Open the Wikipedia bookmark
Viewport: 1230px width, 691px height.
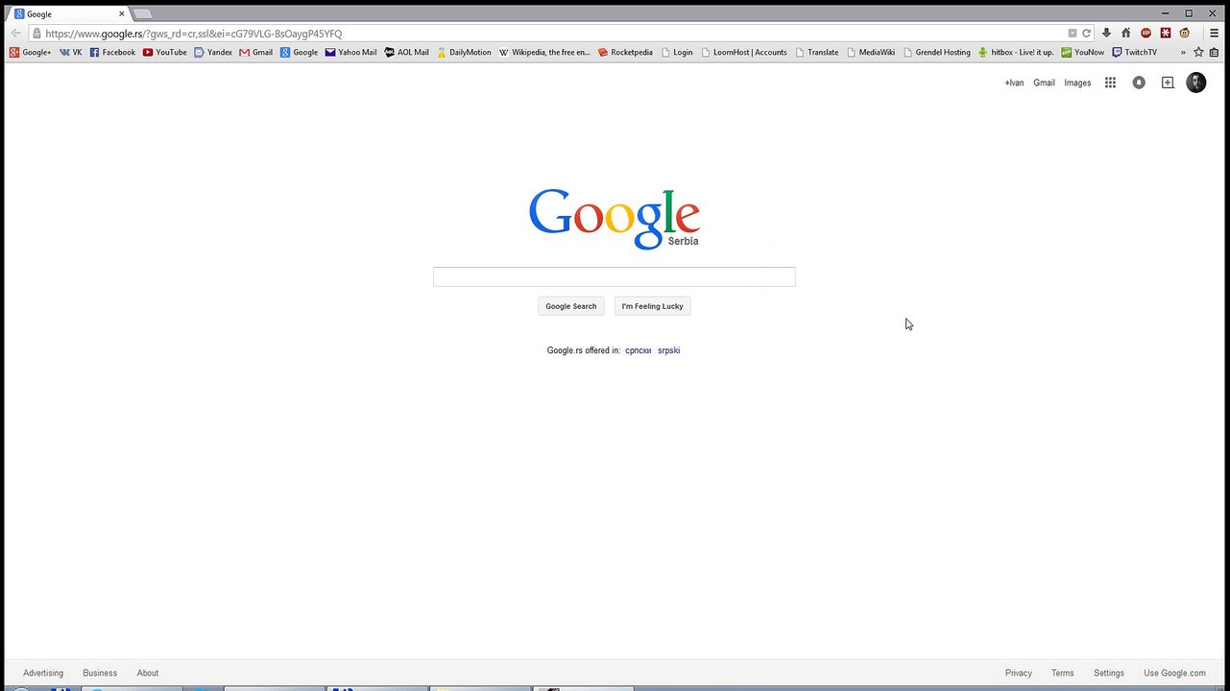tap(544, 52)
